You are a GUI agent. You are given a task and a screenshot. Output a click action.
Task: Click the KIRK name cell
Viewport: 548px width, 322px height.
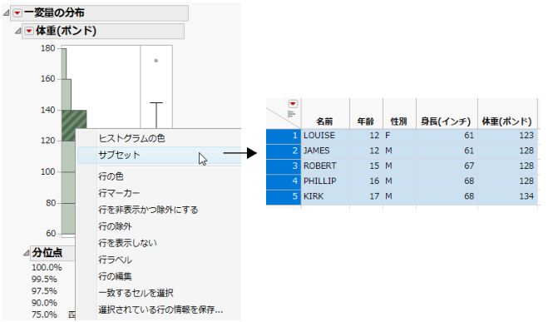325,196
